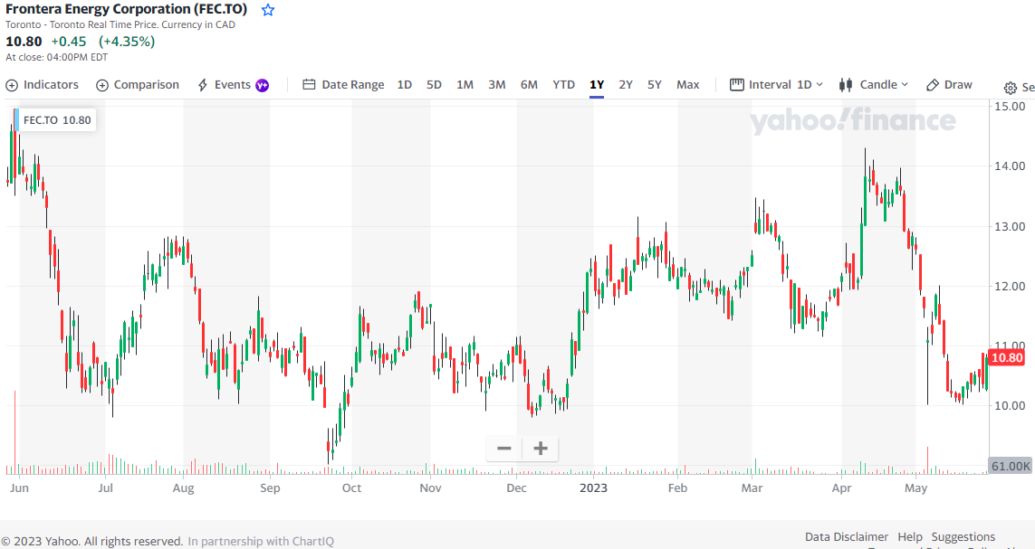
Task: Zoom in chart with plus button
Action: (541, 449)
